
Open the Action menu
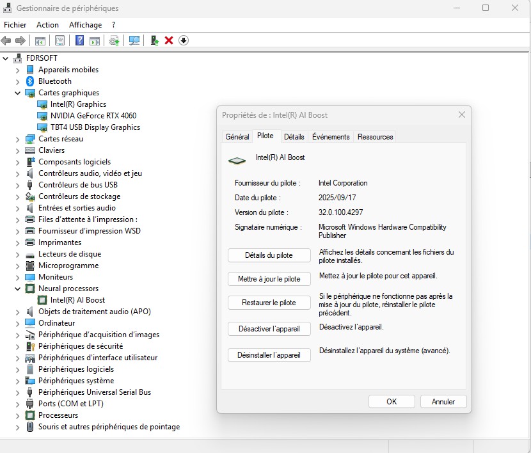[x=47, y=25]
